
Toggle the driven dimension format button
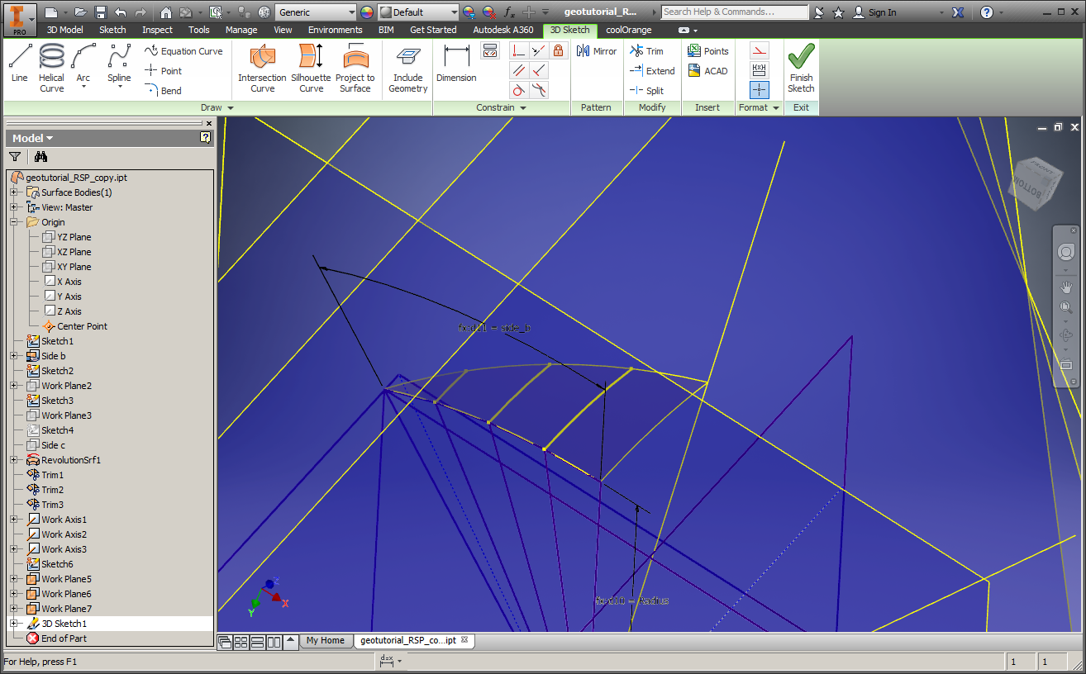(x=760, y=70)
